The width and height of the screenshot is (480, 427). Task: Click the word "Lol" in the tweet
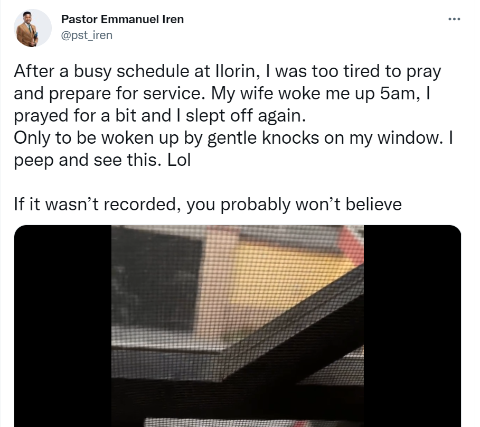(x=177, y=160)
